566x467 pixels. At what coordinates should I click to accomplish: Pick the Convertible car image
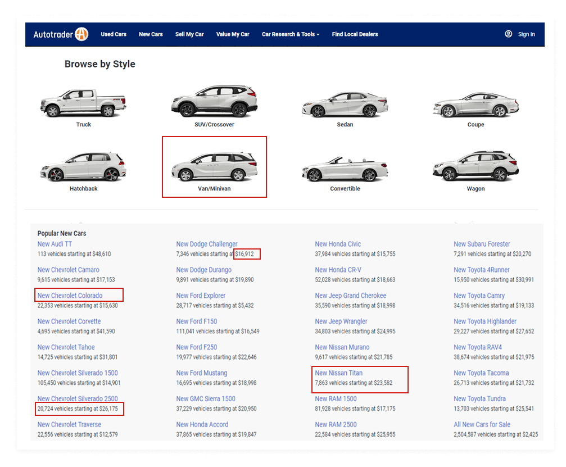click(345, 169)
